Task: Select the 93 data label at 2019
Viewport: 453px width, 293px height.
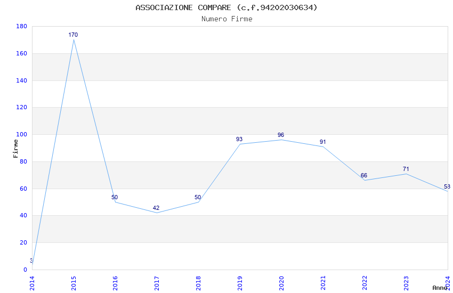Action: coord(239,139)
